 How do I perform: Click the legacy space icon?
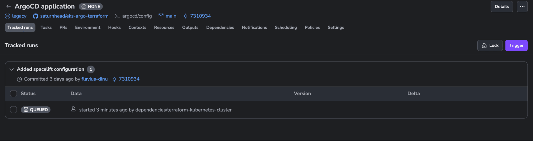[x=7, y=16]
